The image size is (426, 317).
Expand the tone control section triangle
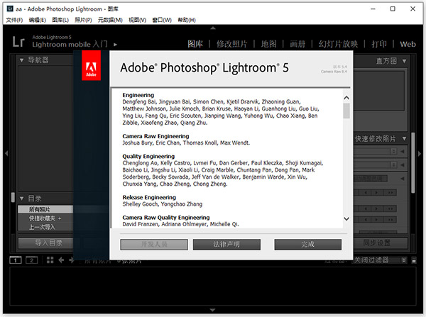[403, 179]
